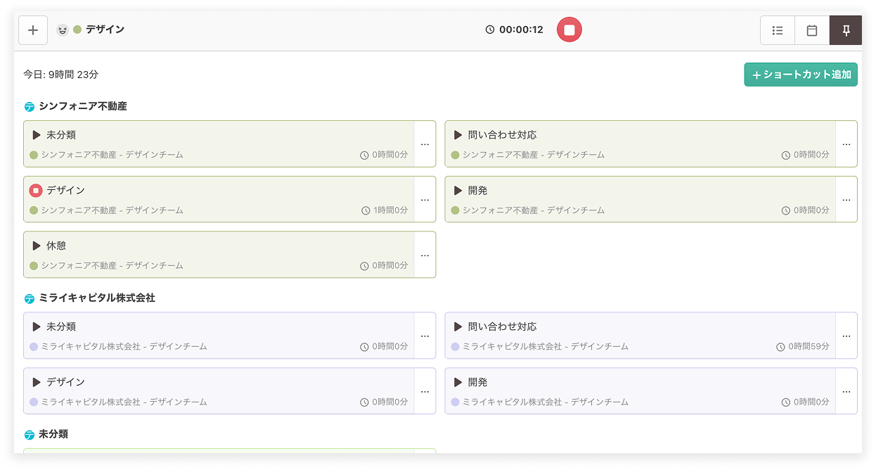Click the ショートカット追加 button

[801, 74]
